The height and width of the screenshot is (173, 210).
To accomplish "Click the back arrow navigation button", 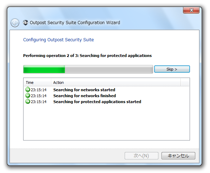I will coord(15,23).
